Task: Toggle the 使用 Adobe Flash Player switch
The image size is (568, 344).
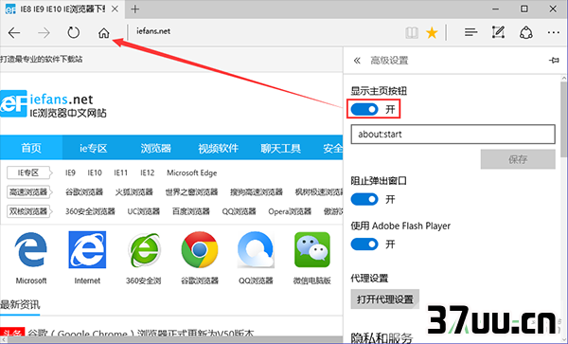Action: [364, 244]
